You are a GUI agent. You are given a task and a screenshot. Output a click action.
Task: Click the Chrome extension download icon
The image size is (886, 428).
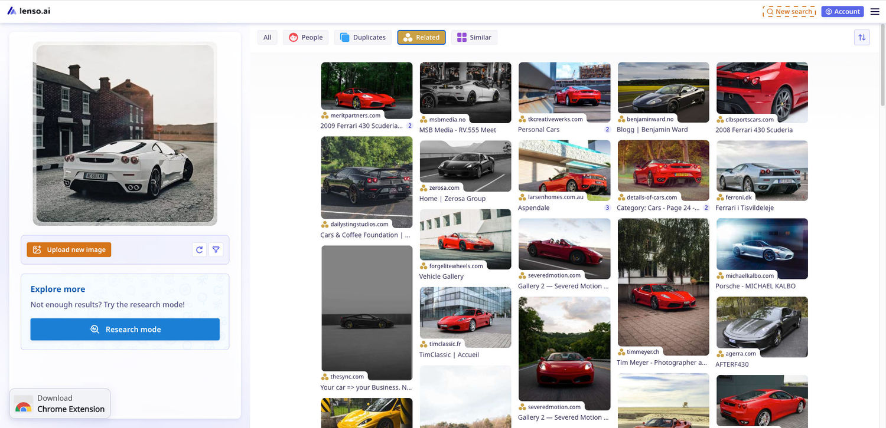point(24,404)
